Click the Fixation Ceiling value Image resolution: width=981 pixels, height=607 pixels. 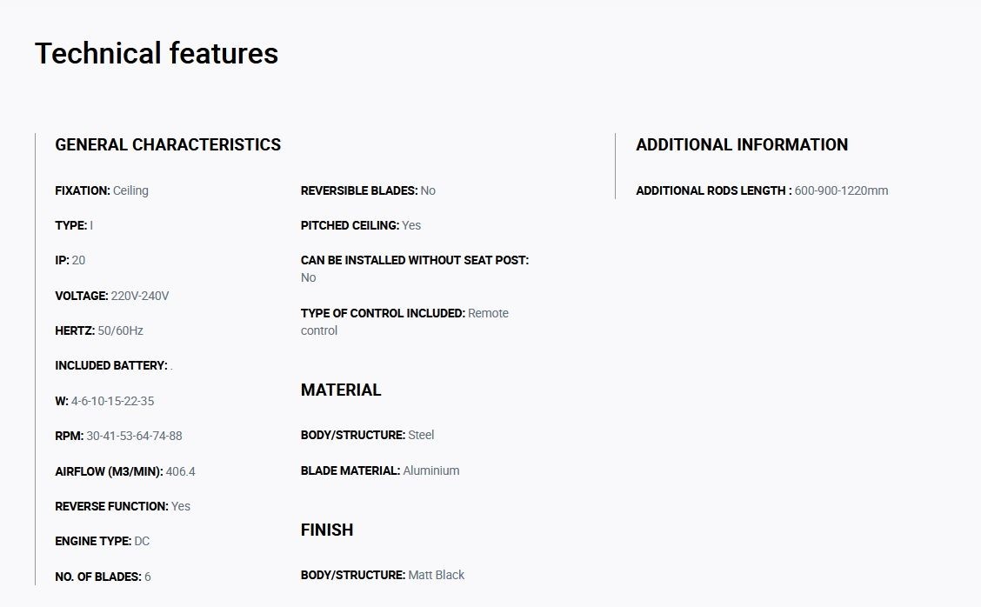pos(130,190)
